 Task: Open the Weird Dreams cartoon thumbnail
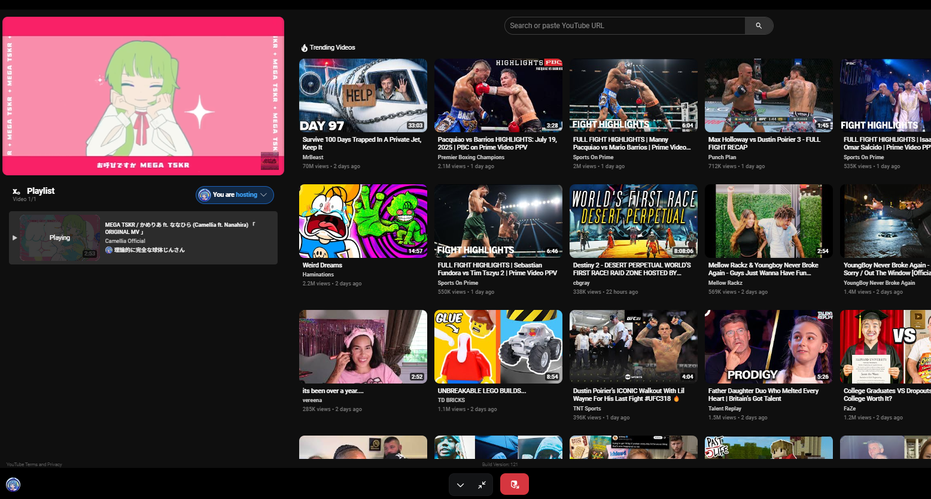click(x=363, y=221)
